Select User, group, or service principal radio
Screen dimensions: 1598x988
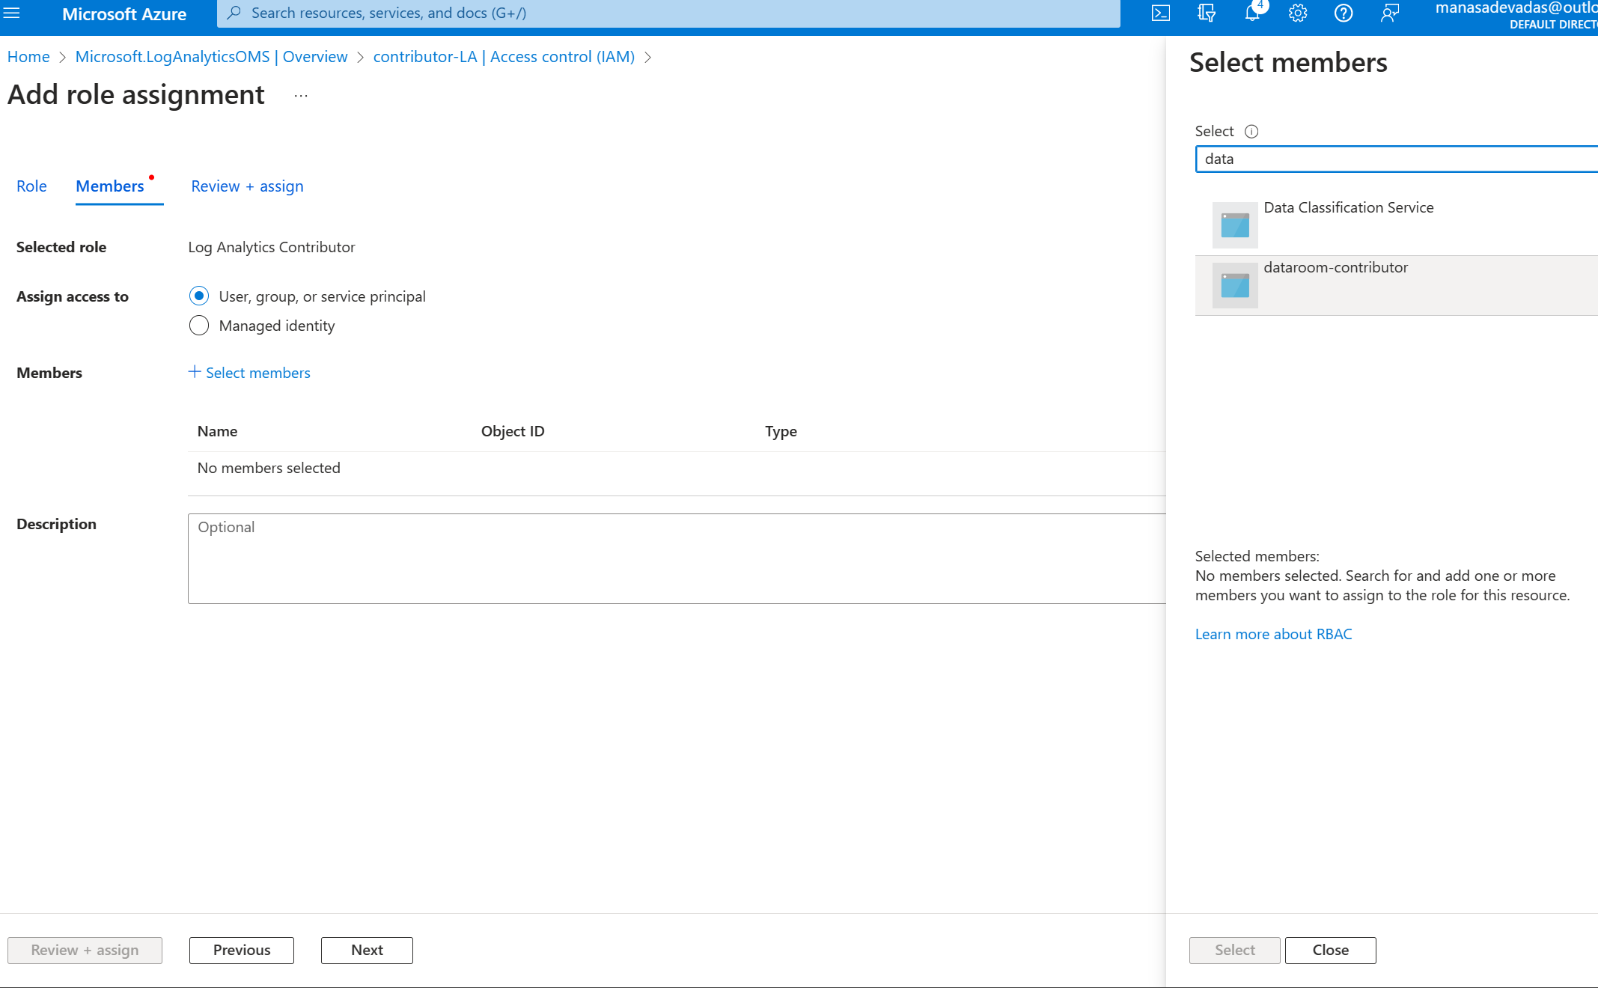point(199,296)
